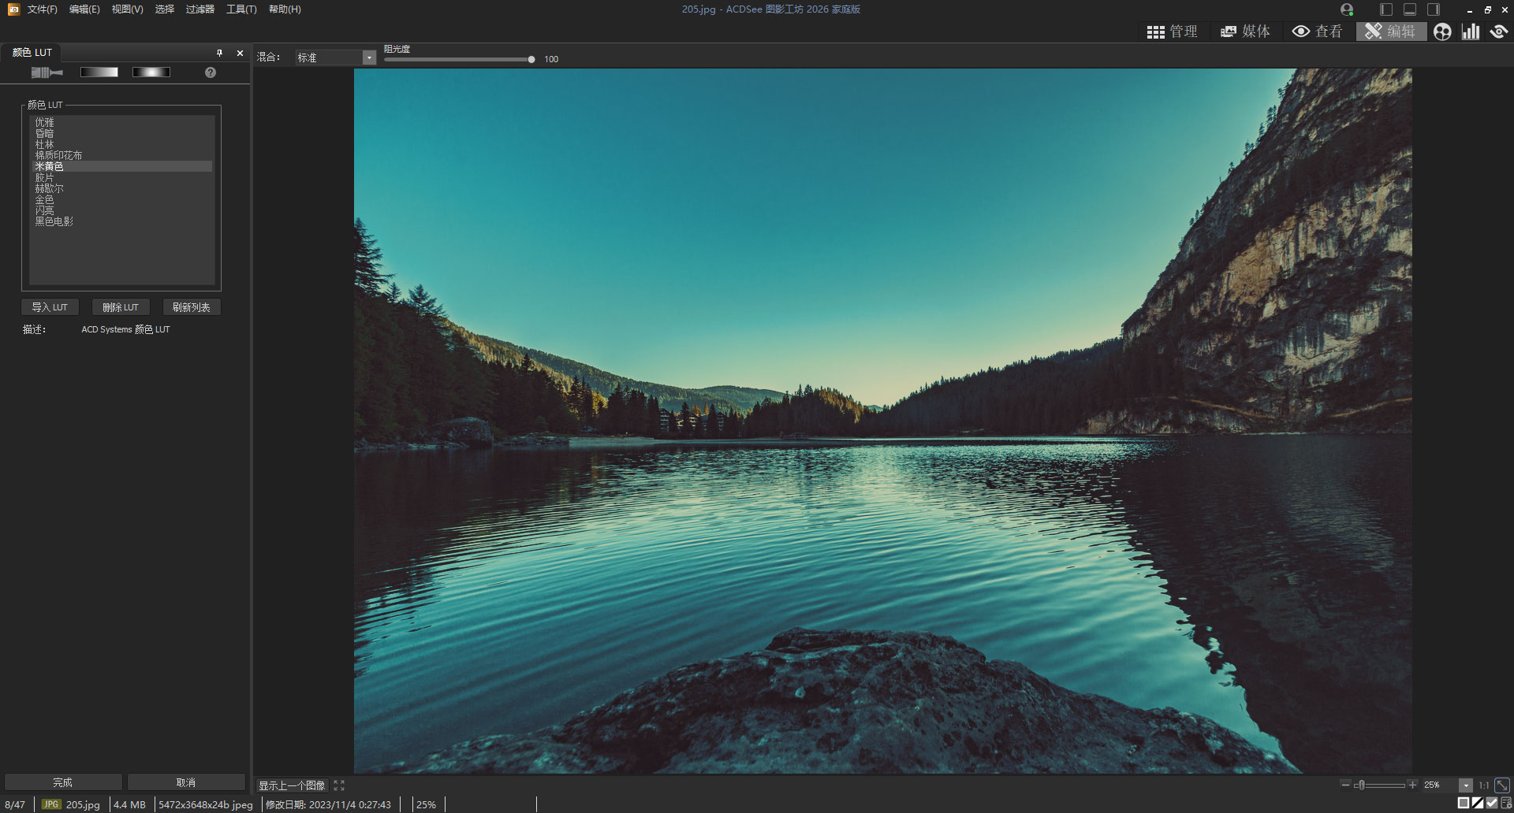
Task: Select the edit brush icon in LUT panel
Action: coord(47,72)
